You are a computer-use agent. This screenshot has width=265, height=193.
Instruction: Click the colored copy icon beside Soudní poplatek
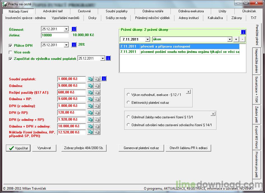(x=90, y=79)
